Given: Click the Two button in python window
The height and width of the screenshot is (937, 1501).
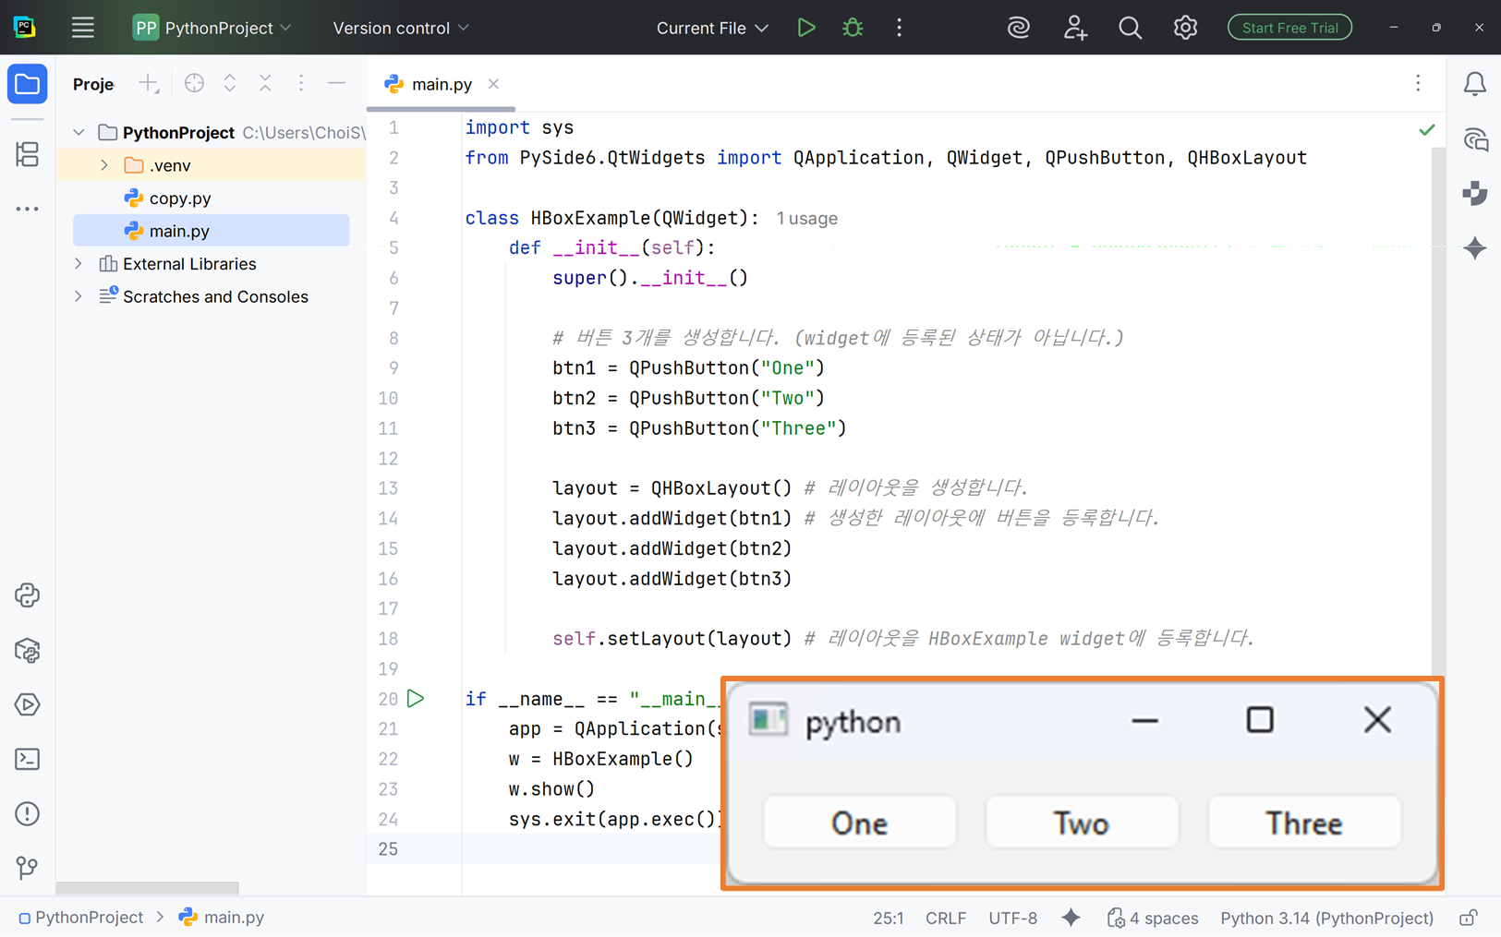Looking at the screenshot, I should [x=1082, y=823].
